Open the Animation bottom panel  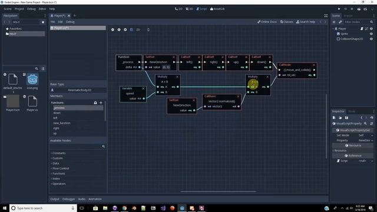[95, 199]
